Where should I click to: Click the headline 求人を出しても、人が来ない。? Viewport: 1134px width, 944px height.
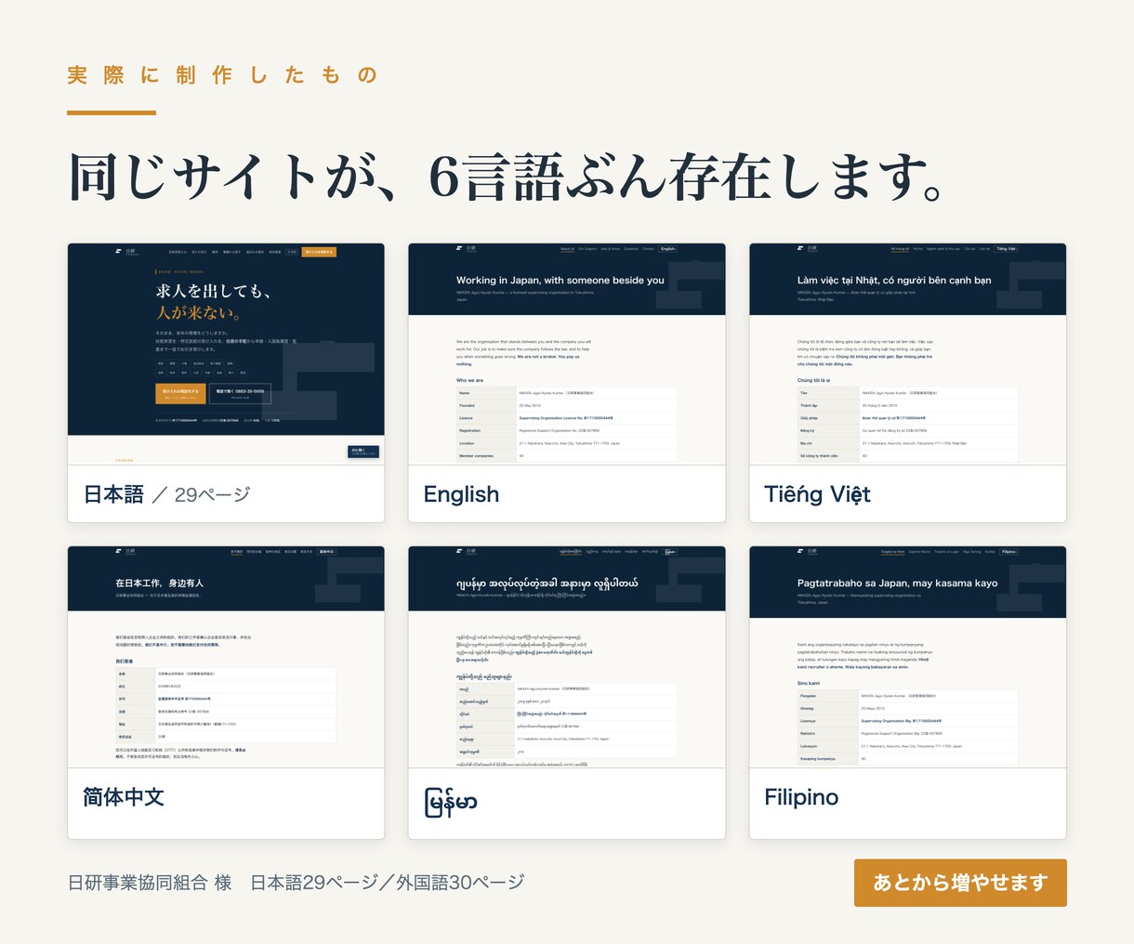click(x=214, y=302)
